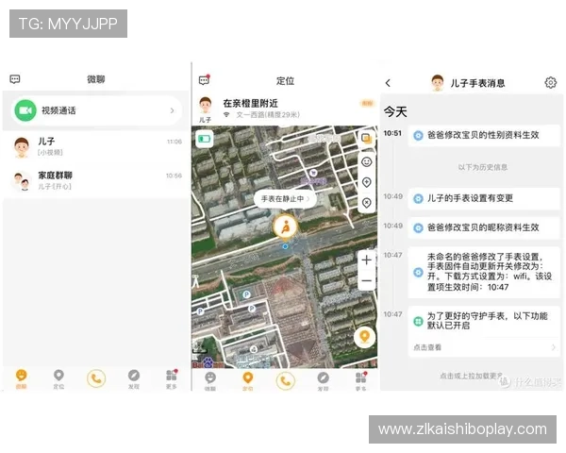Expand 视频通话 row chevron
This screenshot has width=566, height=453.
(173, 110)
